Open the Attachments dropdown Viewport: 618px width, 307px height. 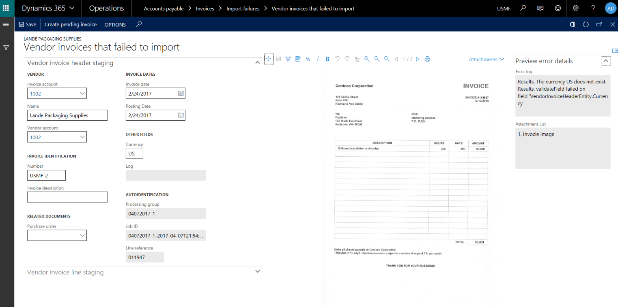486,59
